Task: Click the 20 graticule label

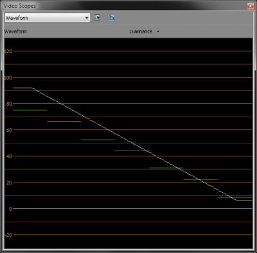Action: point(9,183)
